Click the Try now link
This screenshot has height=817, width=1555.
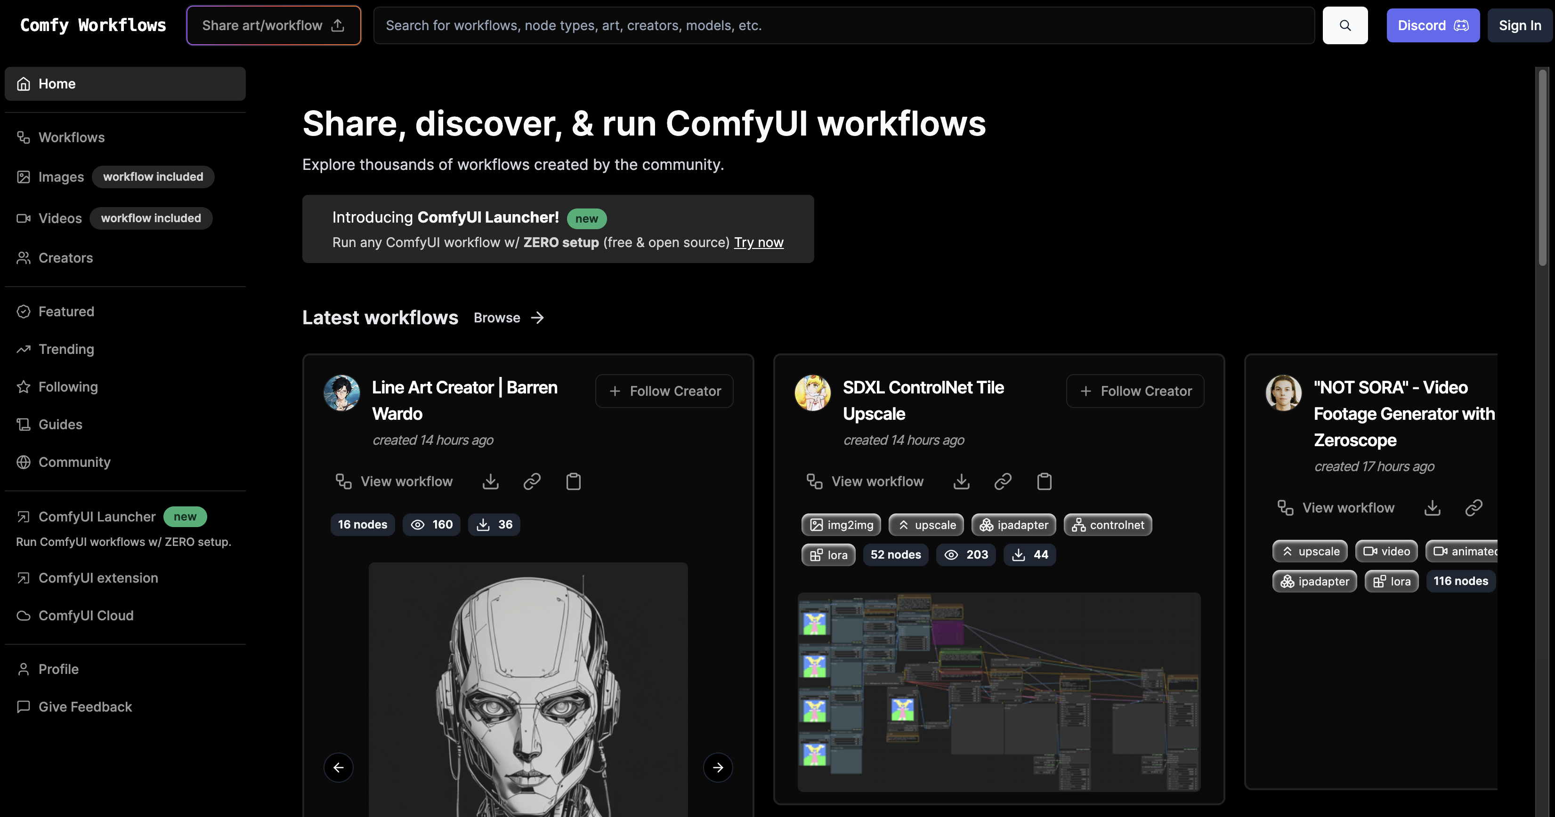(759, 242)
